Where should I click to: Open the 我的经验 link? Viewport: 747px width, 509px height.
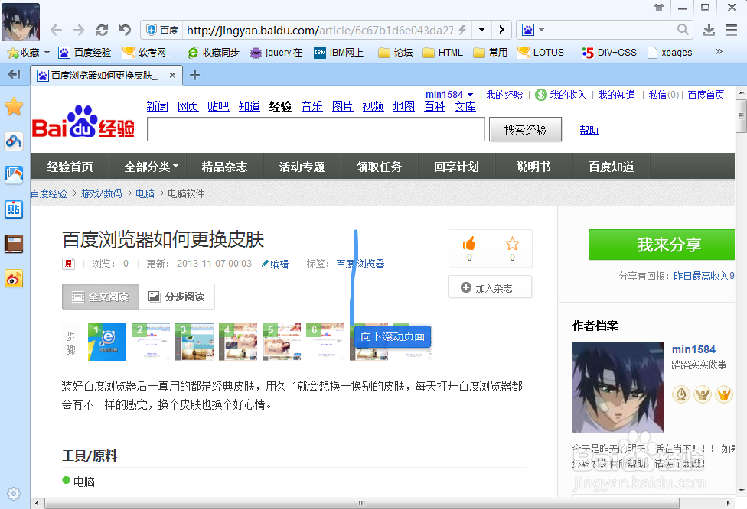504,95
